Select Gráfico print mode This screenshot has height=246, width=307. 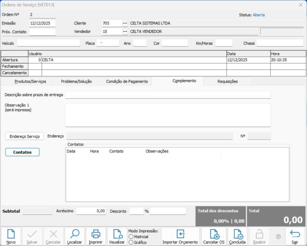[x=131, y=242]
